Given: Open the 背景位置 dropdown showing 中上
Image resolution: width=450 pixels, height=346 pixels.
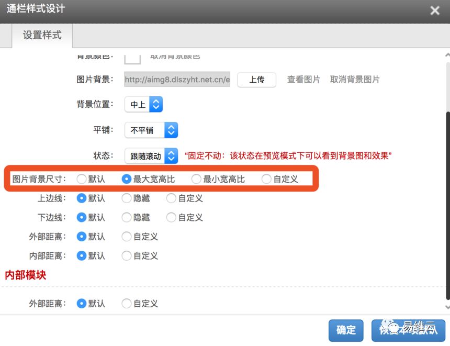Looking at the screenshot, I should tap(143, 104).
